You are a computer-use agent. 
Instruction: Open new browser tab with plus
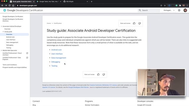[92, 1]
